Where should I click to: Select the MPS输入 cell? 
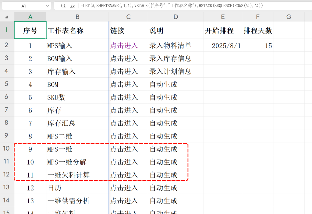tap(77, 46)
